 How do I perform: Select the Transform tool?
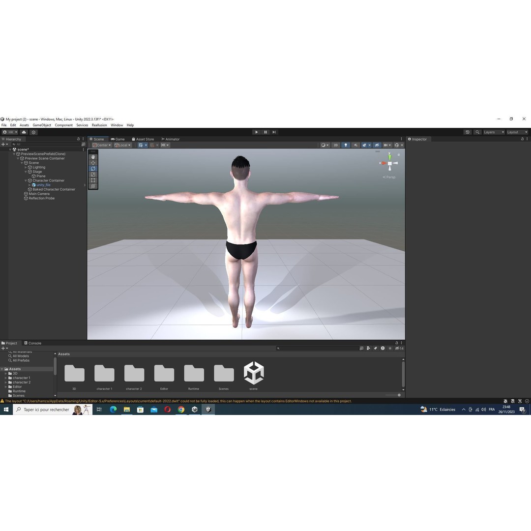point(93,186)
